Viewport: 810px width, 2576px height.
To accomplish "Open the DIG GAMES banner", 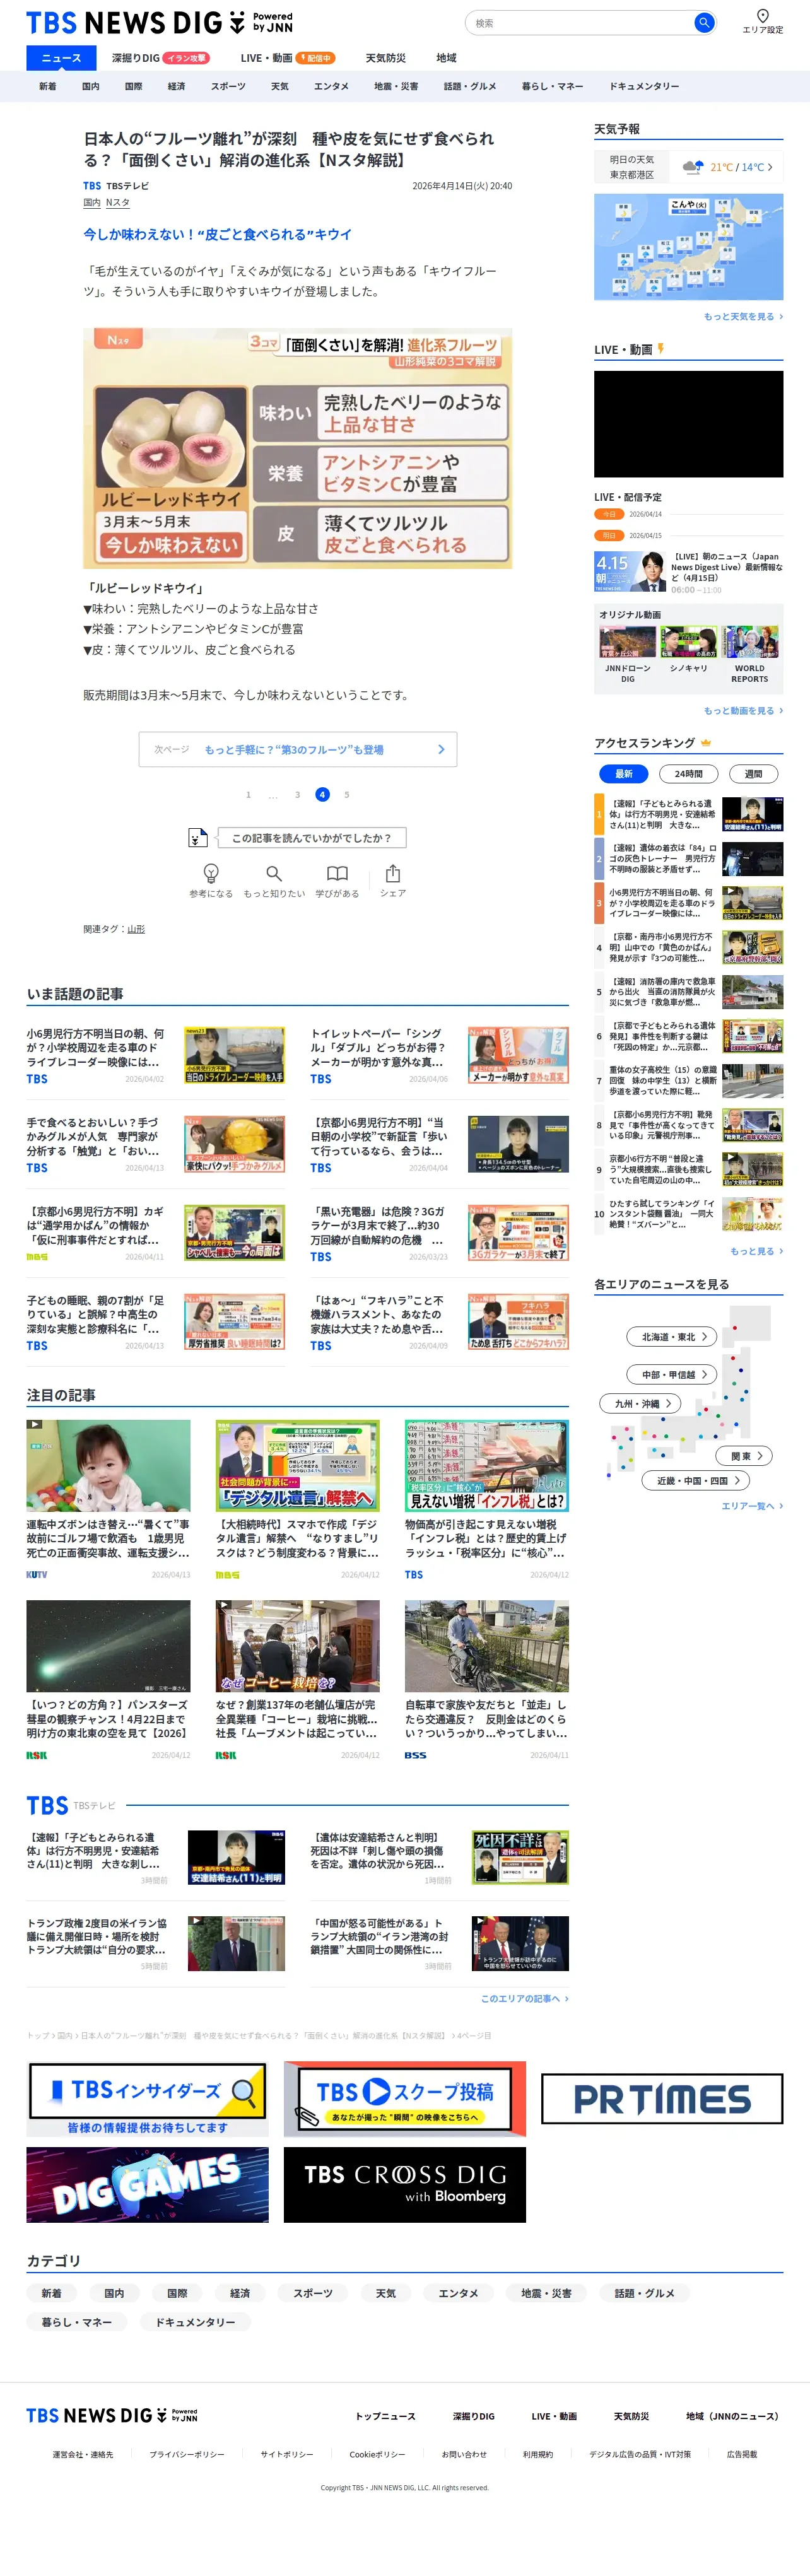I will pyautogui.click(x=148, y=2184).
